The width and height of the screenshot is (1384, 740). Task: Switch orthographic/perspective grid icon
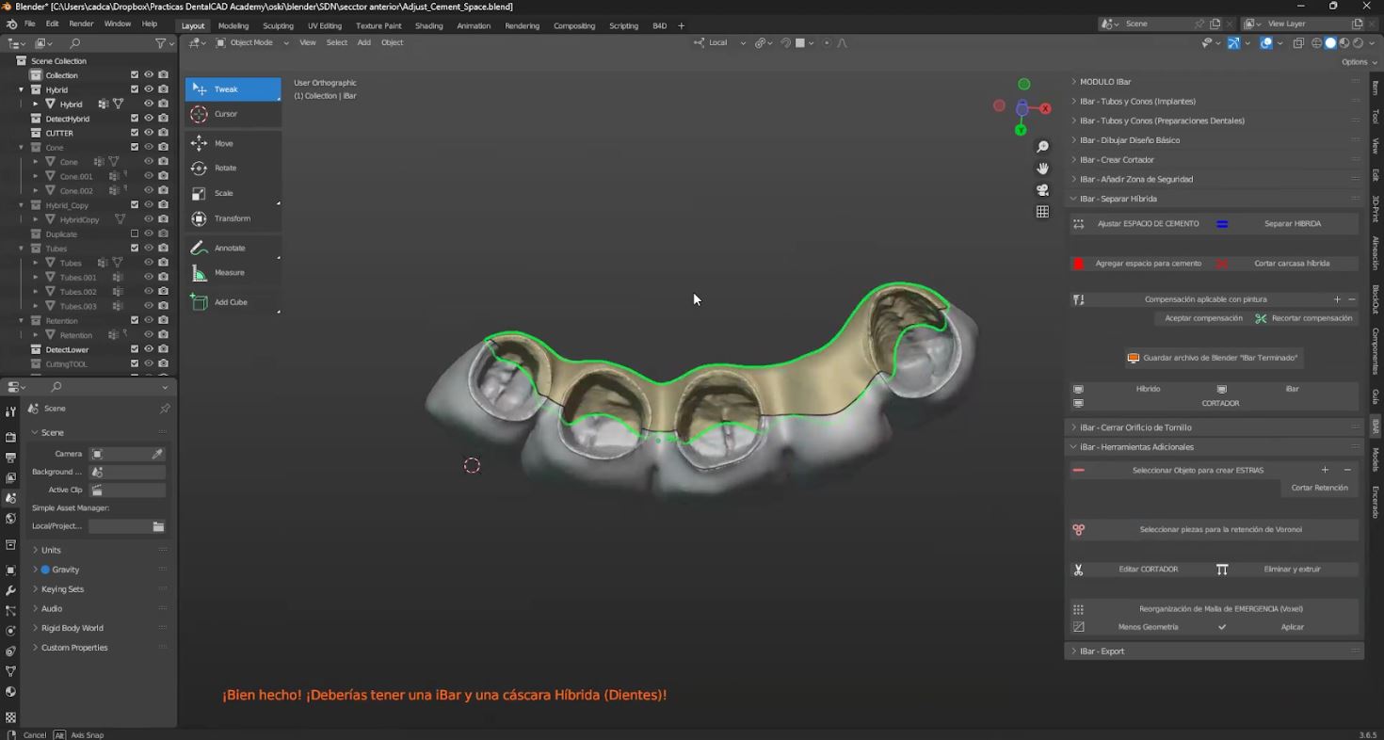pos(1042,212)
